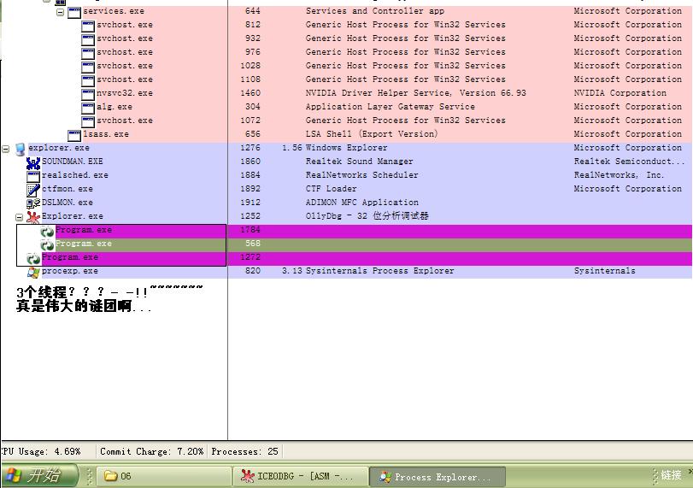Viewport: 693px width, 488px height.
Task: Click the 链接 links toolbar on taskbar
Action: tap(671, 475)
